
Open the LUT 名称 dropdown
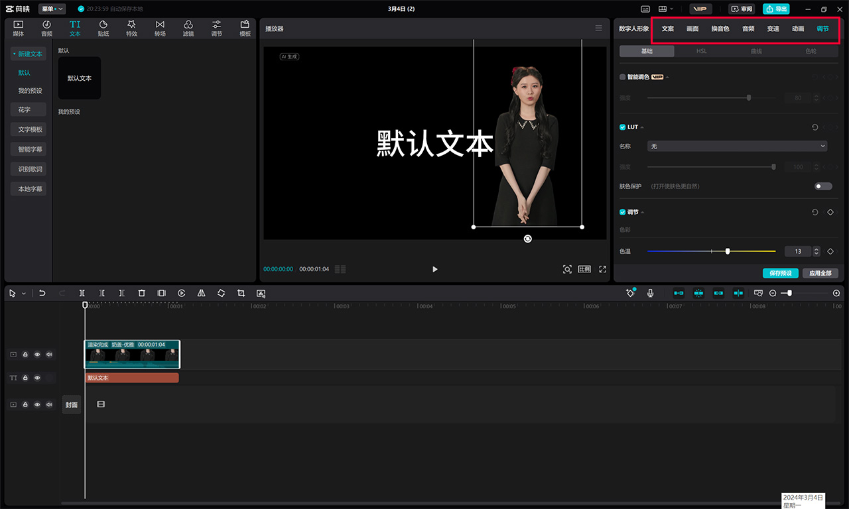tap(737, 146)
